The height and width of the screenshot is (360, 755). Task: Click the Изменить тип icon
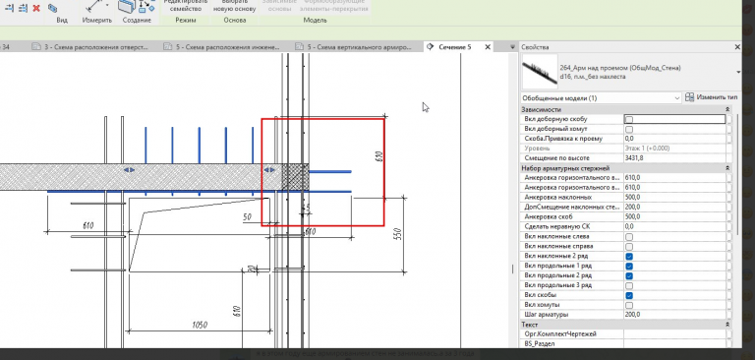click(689, 97)
